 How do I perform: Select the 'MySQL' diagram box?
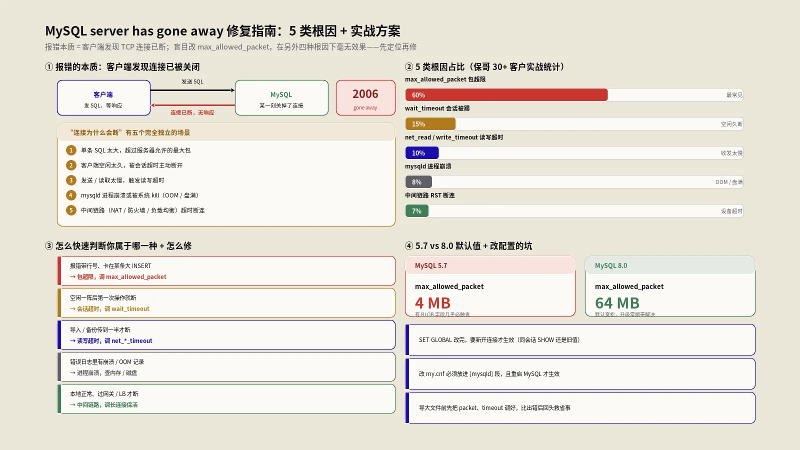[x=281, y=98]
